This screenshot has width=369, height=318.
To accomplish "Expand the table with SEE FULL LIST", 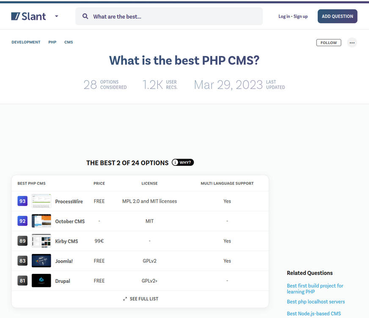I will click(140, 299).
